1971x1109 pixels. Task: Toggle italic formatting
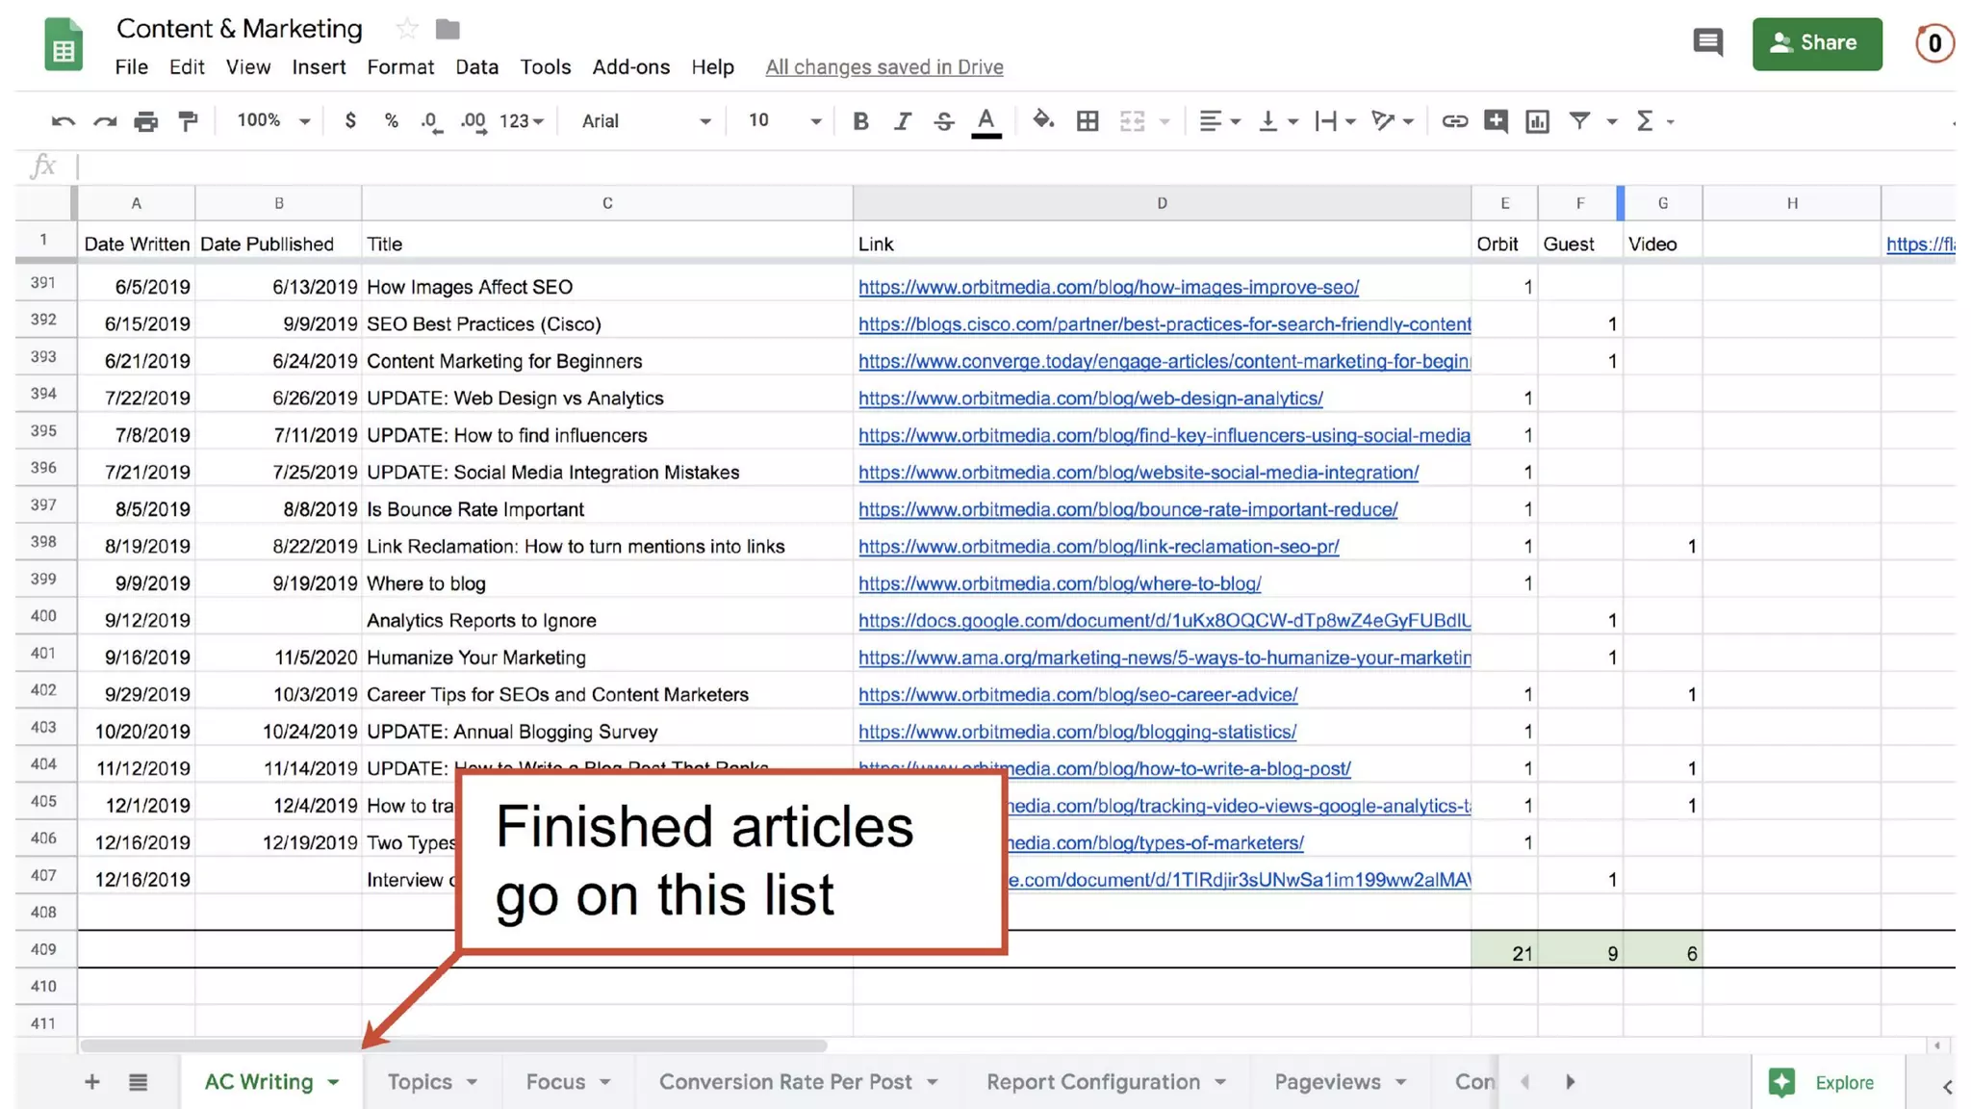point(902,121)
